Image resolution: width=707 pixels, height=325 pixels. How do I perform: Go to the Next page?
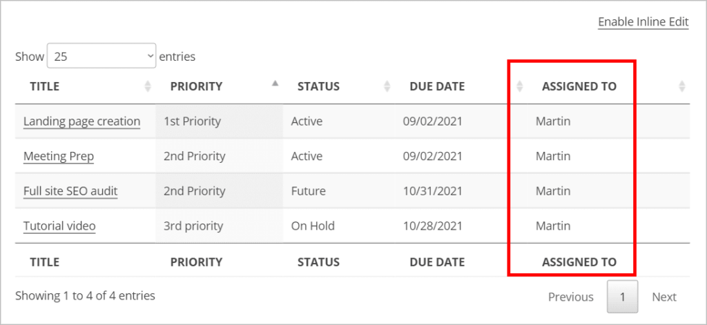(x=664, y=297)
